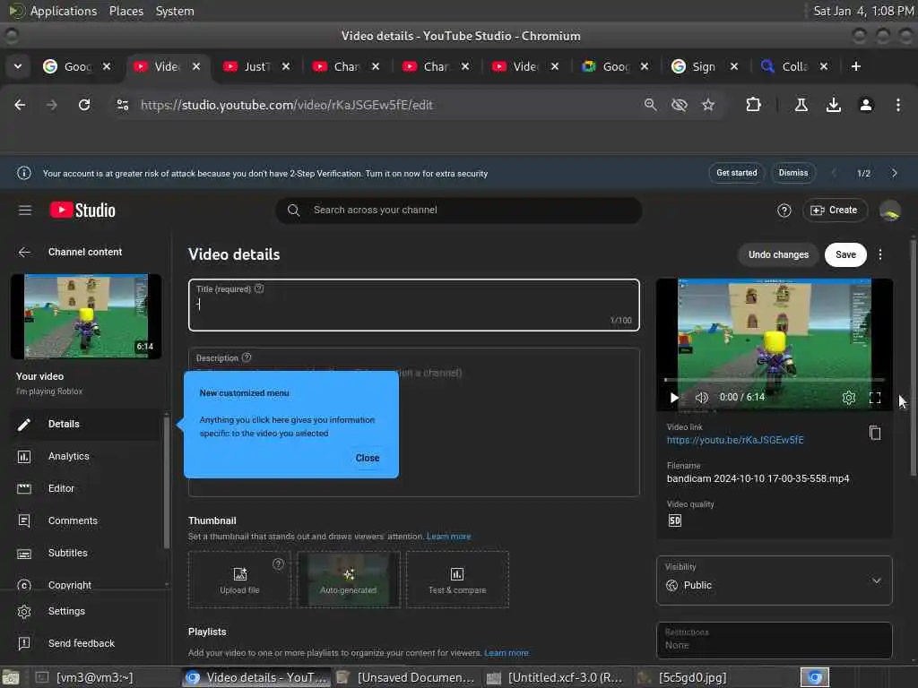Open the youtu.be video link
This screenshot has width=918, height=688.
(735, 440)
